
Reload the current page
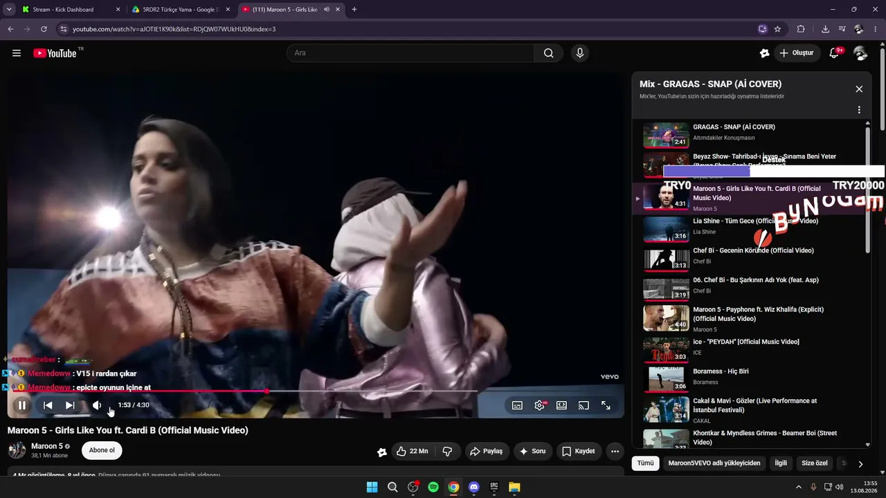(x=44, y=29)
